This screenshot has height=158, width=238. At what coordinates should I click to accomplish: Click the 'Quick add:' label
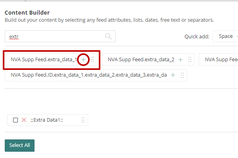pos(197,37)
